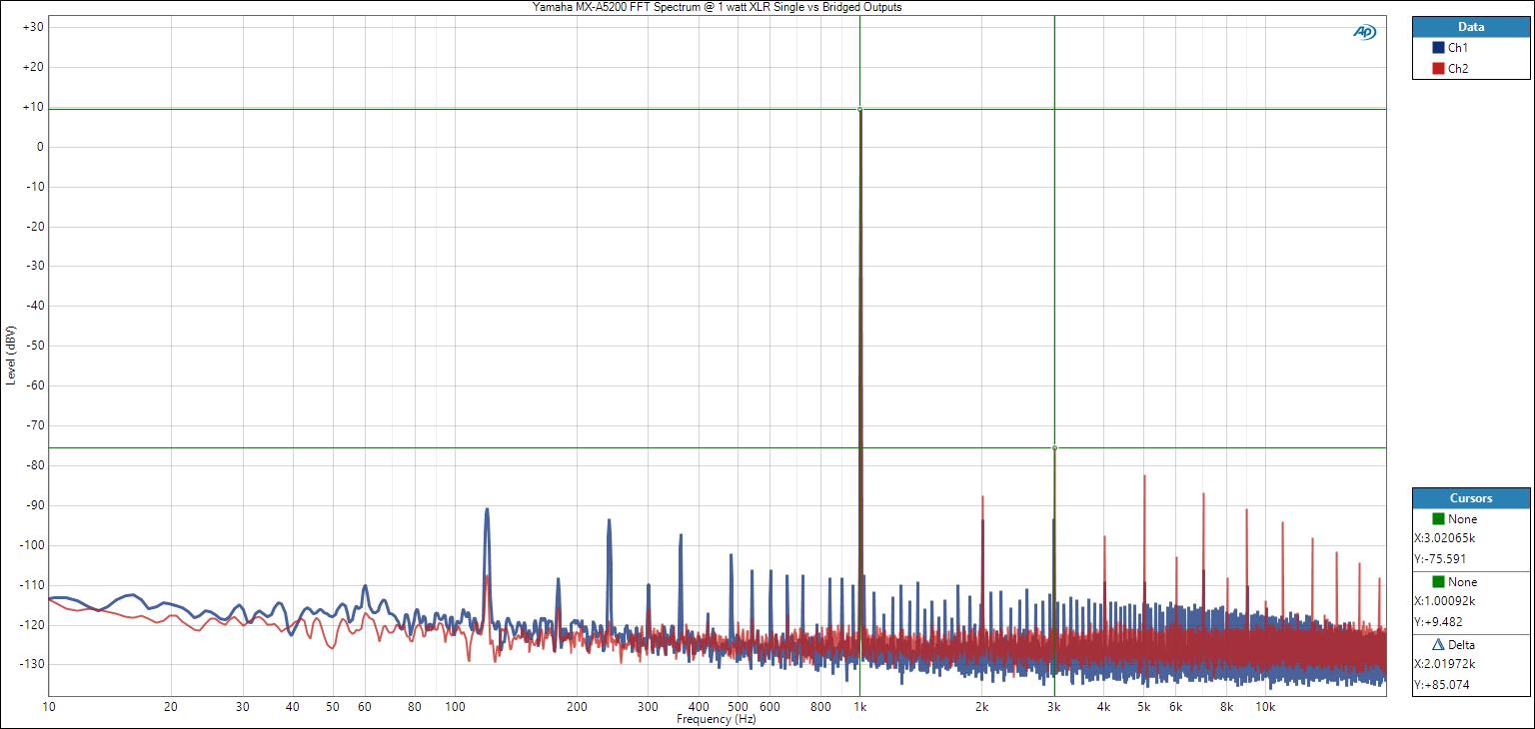Click the red Ch2 legend color swatch
This screenshot has width=1535, height=729.
click(x=1438, y=69)
